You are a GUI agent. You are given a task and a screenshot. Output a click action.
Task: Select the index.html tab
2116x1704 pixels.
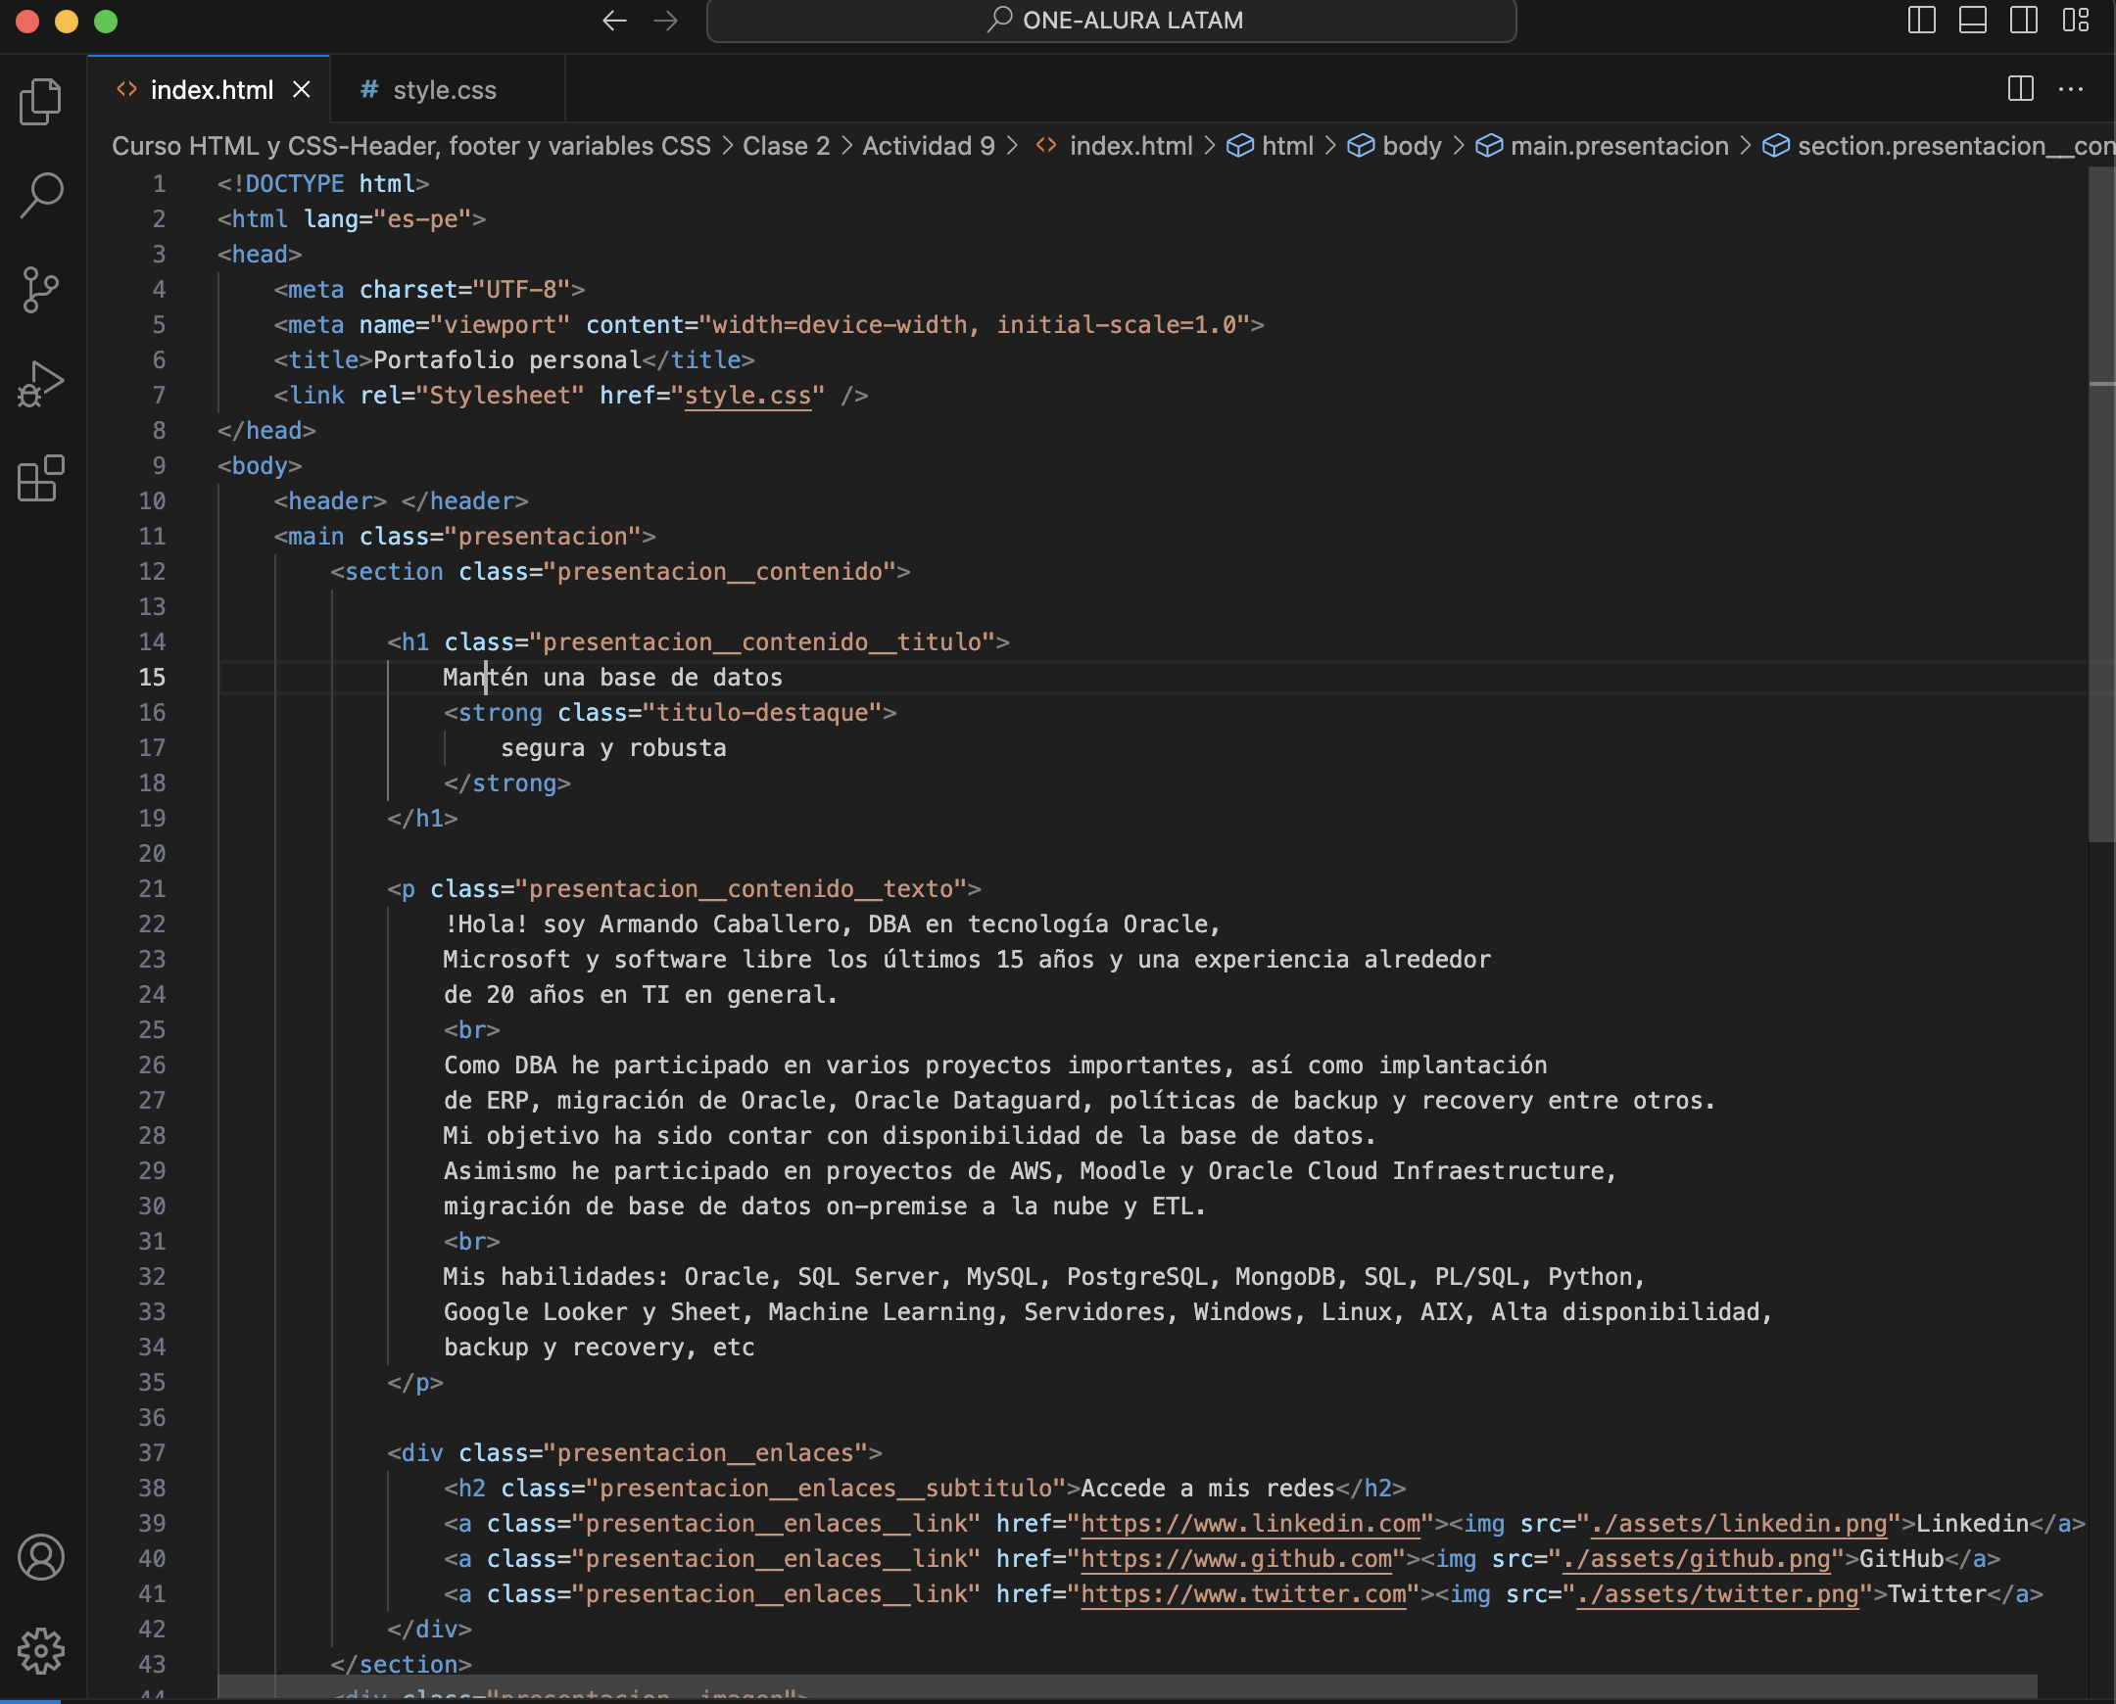pos(211,90)
